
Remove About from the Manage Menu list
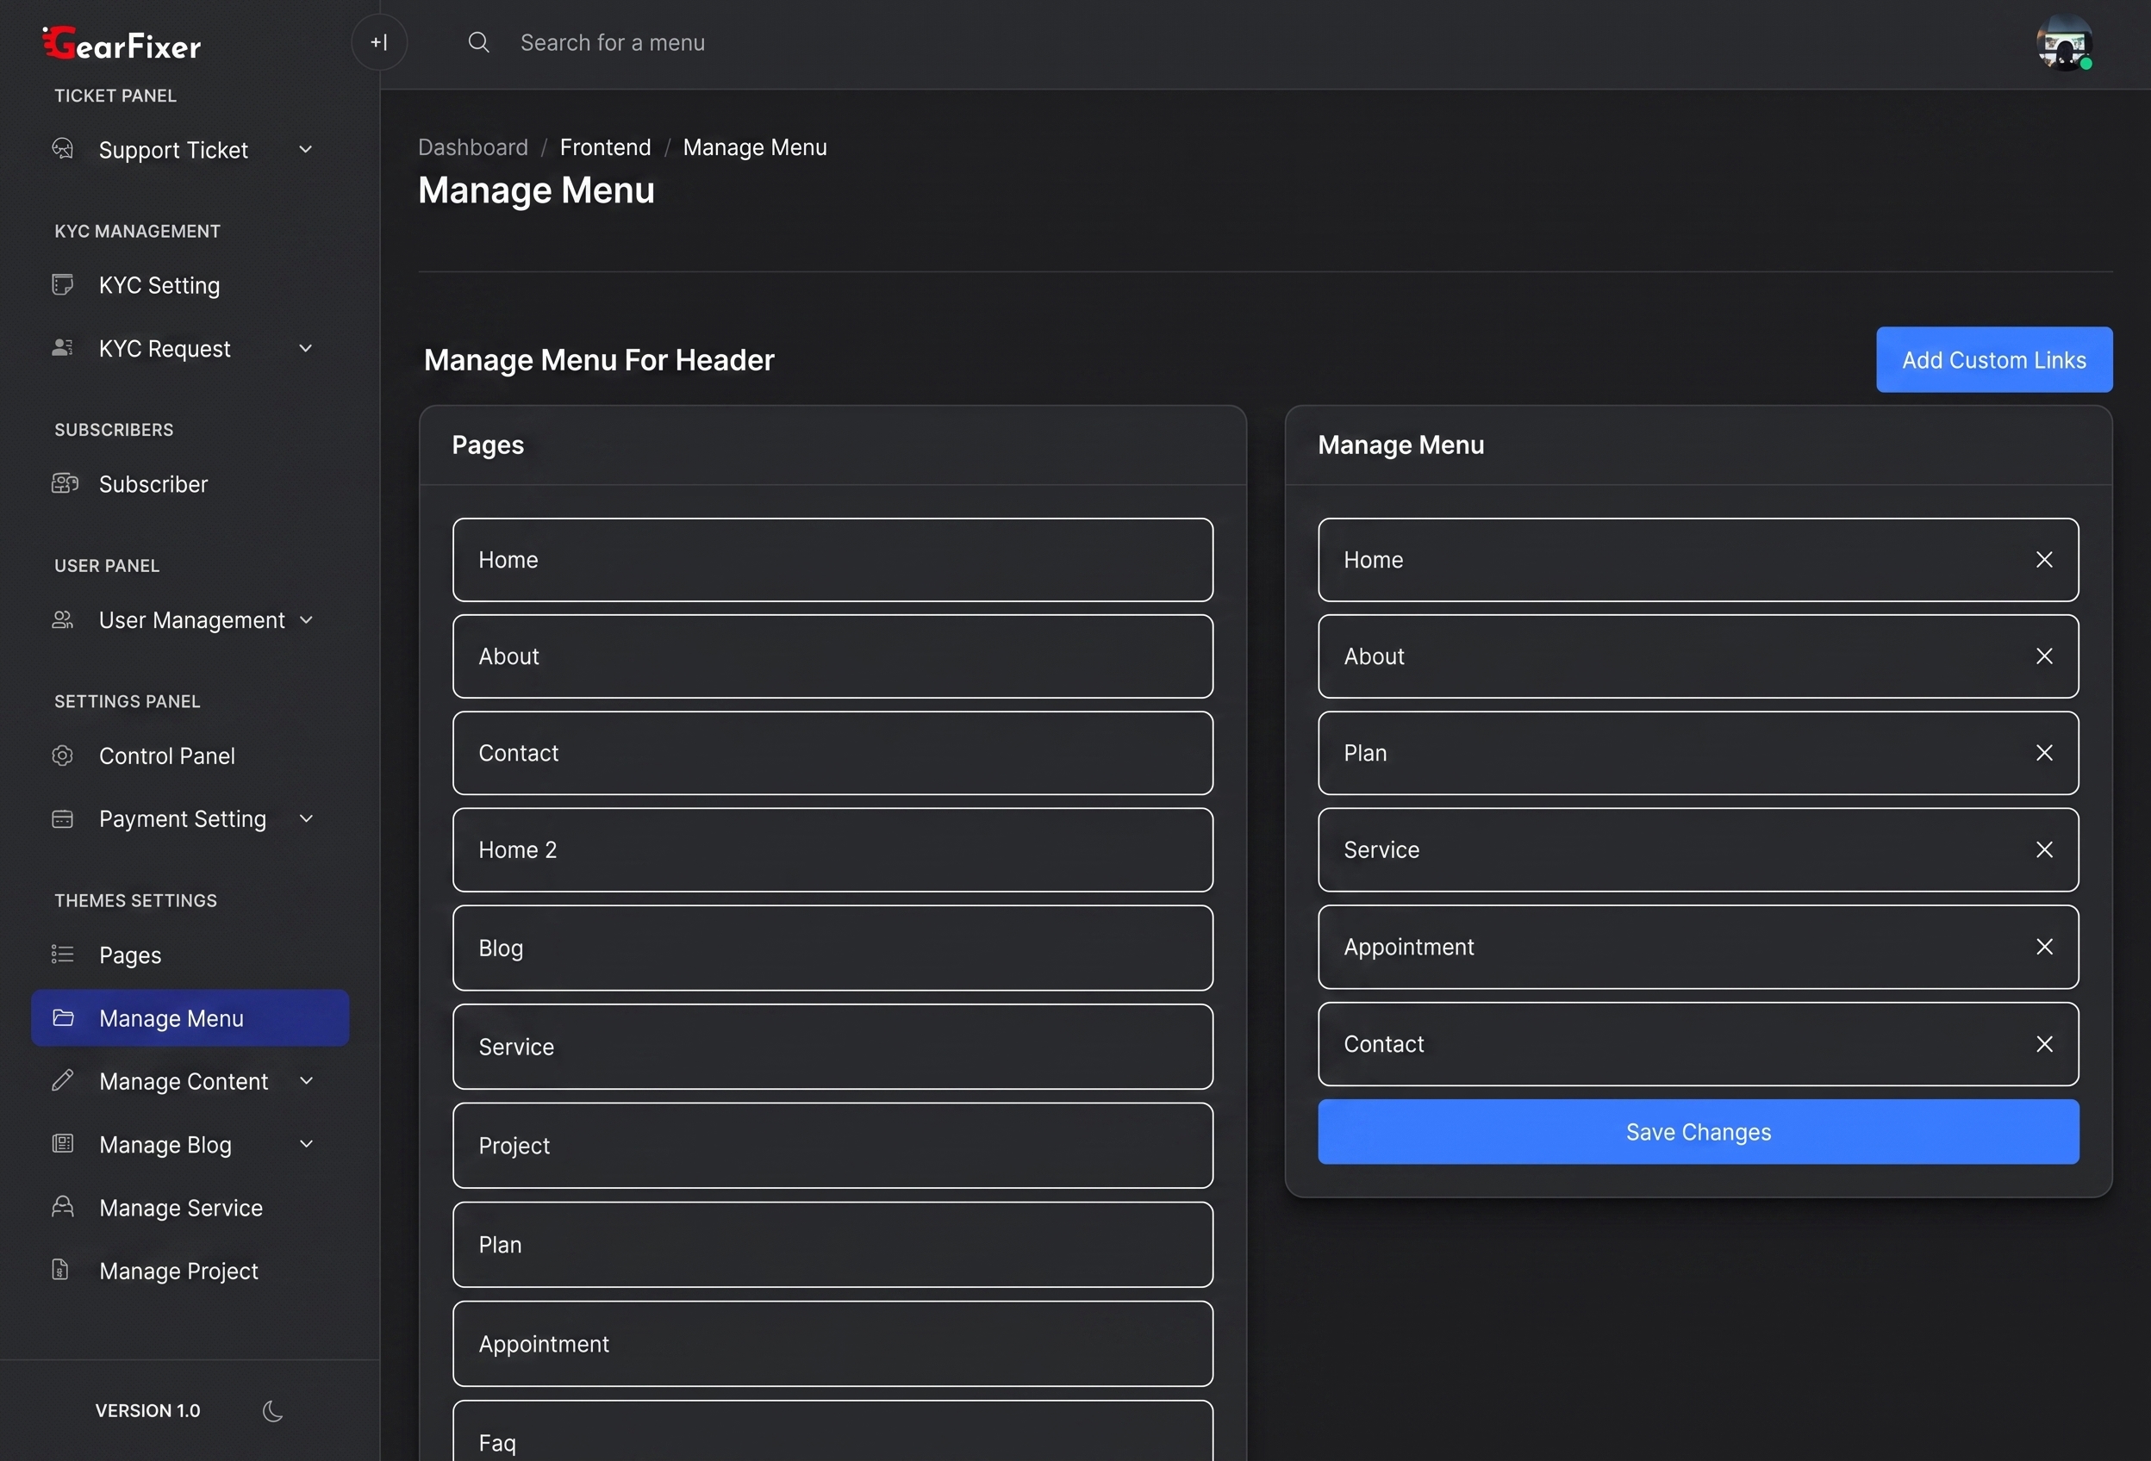(x=2043, y=656)
